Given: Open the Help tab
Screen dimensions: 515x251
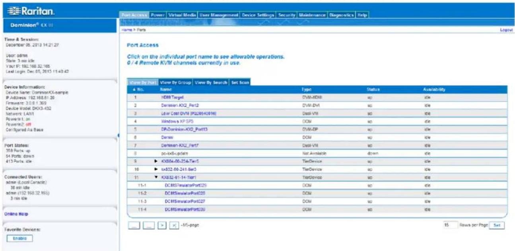Looking at the screenshot, I should click(x=363, y=15).
